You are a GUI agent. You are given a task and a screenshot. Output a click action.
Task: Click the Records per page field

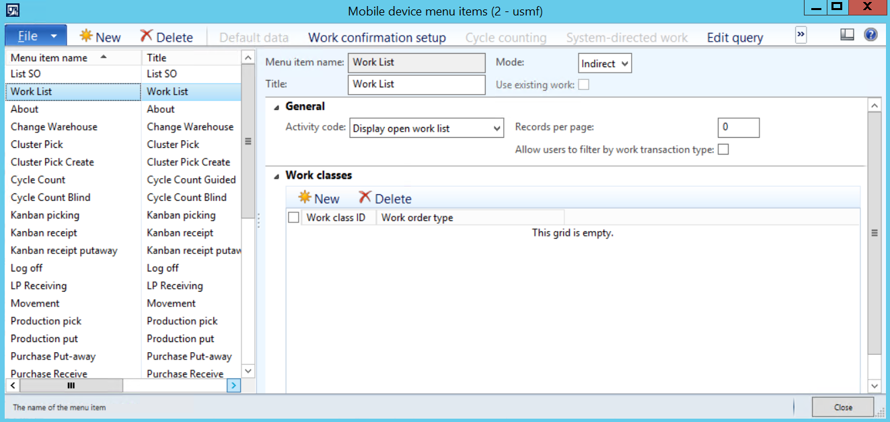tap(738, 127)
